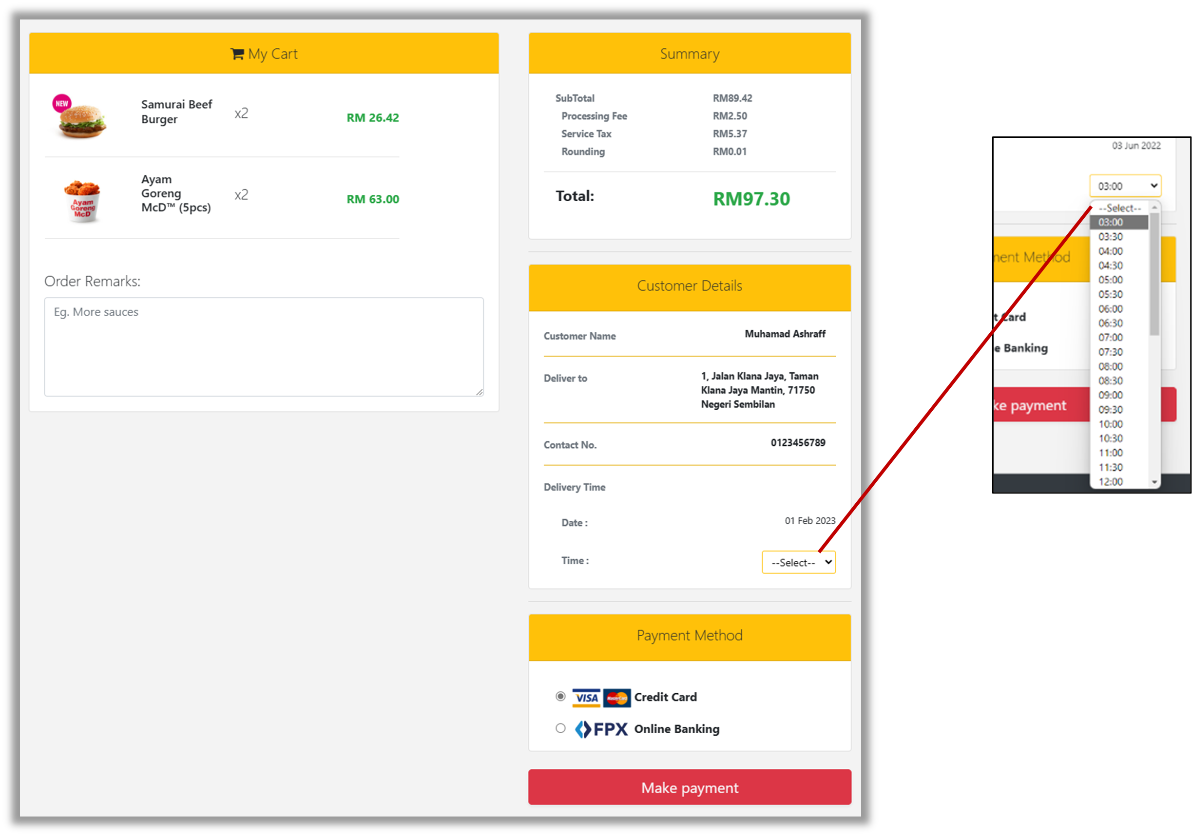
Task: Open the 03:00 time dropdown in inset
Action: (x=1125, y=186)
